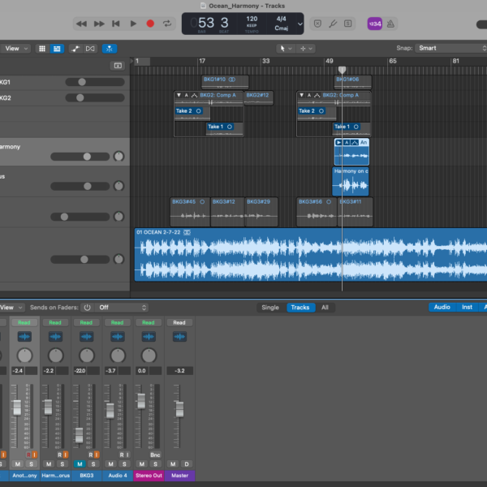The height and width of the screenshot is (487, 487).
Task: Select the BKG1#10 region
Action: (x=225, y=82)
